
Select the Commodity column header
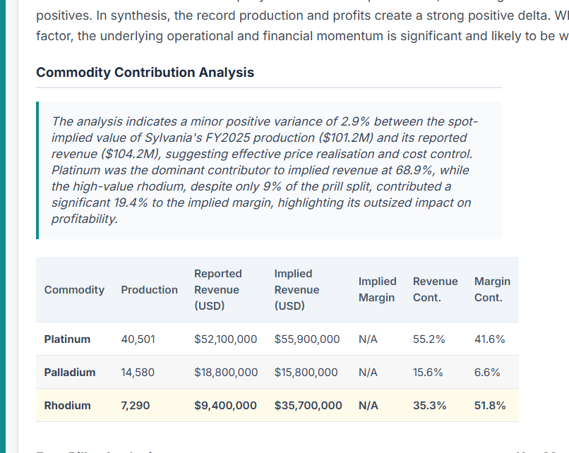point(74,290)
